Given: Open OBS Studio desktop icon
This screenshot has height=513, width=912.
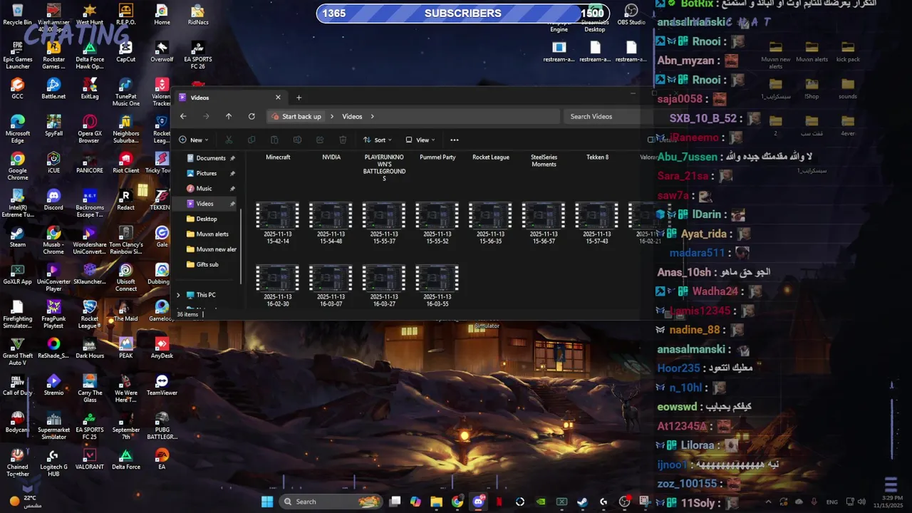Looking at the screenshot, I should coord(631,14).
